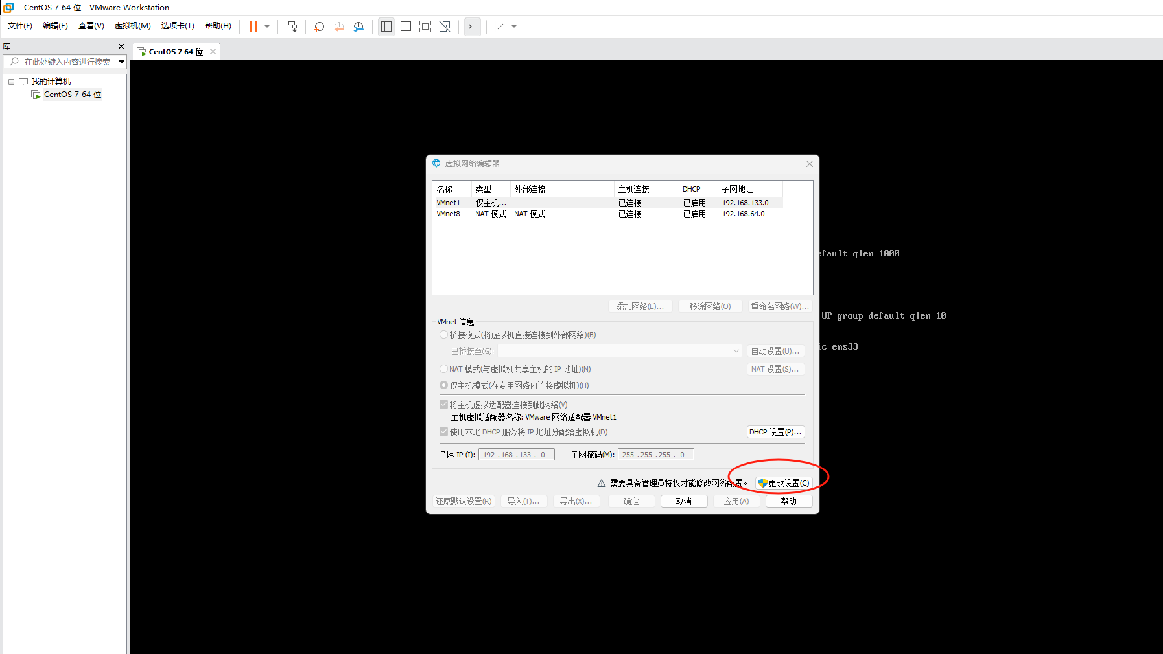Click the 帮助 button in the dialog
1163x654 pixels.
789,501
